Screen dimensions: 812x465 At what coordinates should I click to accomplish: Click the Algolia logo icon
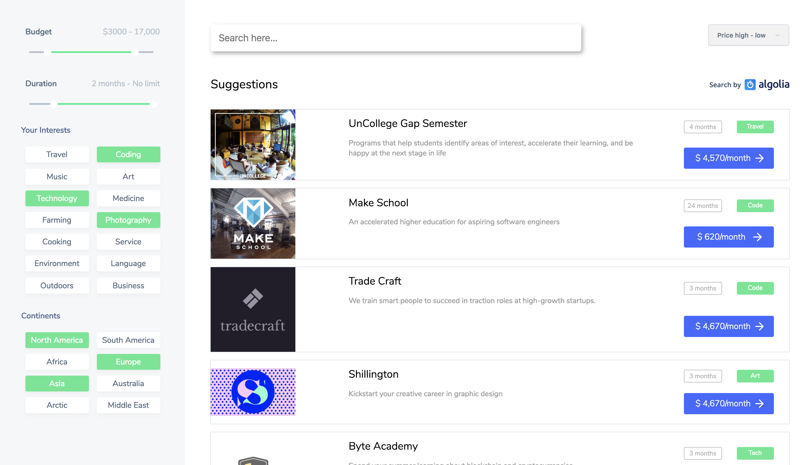750,84
